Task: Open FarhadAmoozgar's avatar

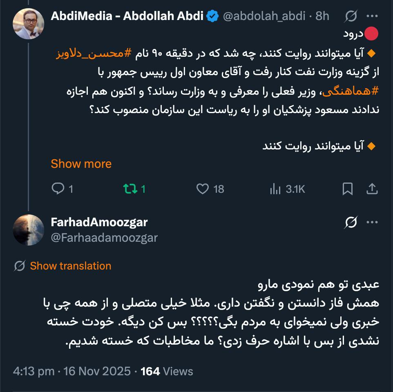Action: tap(29, 229)
